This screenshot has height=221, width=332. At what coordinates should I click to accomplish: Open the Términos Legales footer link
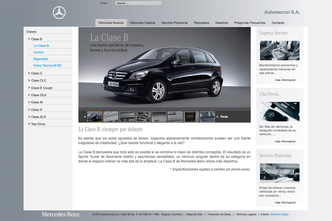tap(246, 214)
